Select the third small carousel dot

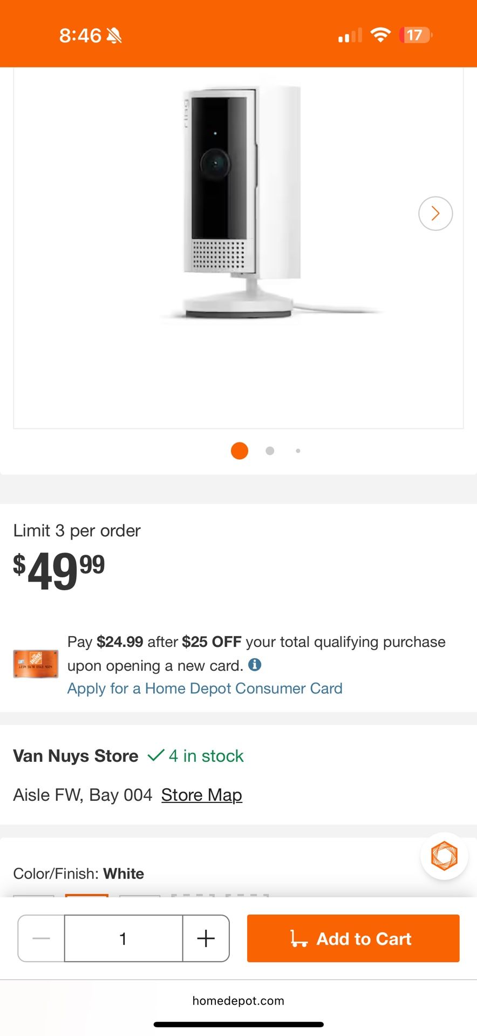pyautogui.click(x=298, y=451)
